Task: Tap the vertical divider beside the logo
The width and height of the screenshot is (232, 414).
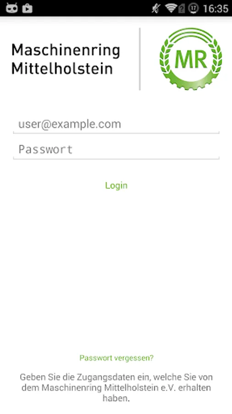Action: pyautogui.click(x=140, y=59)
